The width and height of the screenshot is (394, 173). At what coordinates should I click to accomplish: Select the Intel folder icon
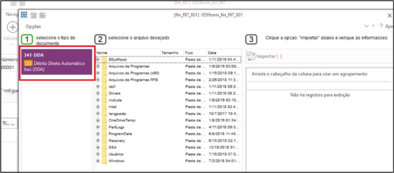click(104, 107)
